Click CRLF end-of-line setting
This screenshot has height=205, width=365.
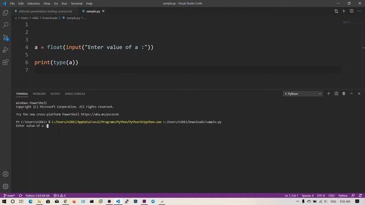coord(331,195)
